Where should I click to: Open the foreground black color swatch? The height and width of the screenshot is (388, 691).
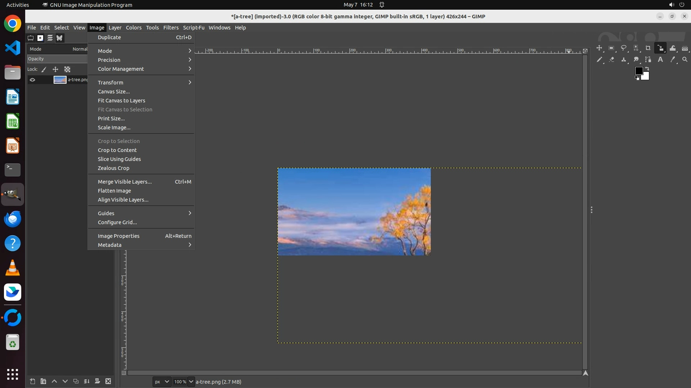639,71
